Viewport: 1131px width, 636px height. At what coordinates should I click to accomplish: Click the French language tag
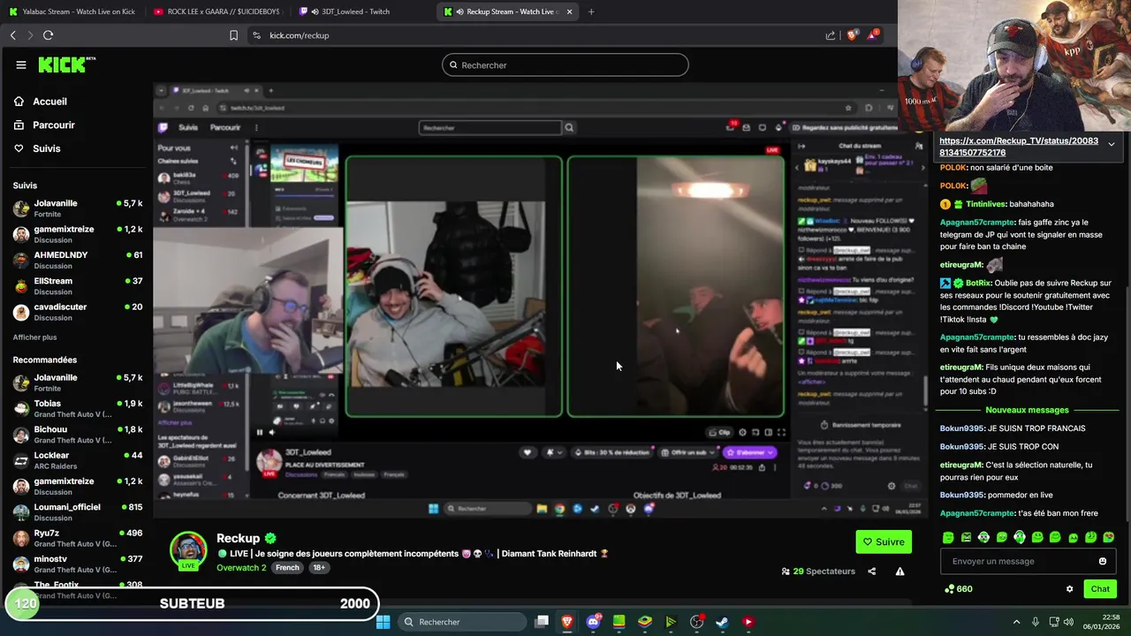287,567
